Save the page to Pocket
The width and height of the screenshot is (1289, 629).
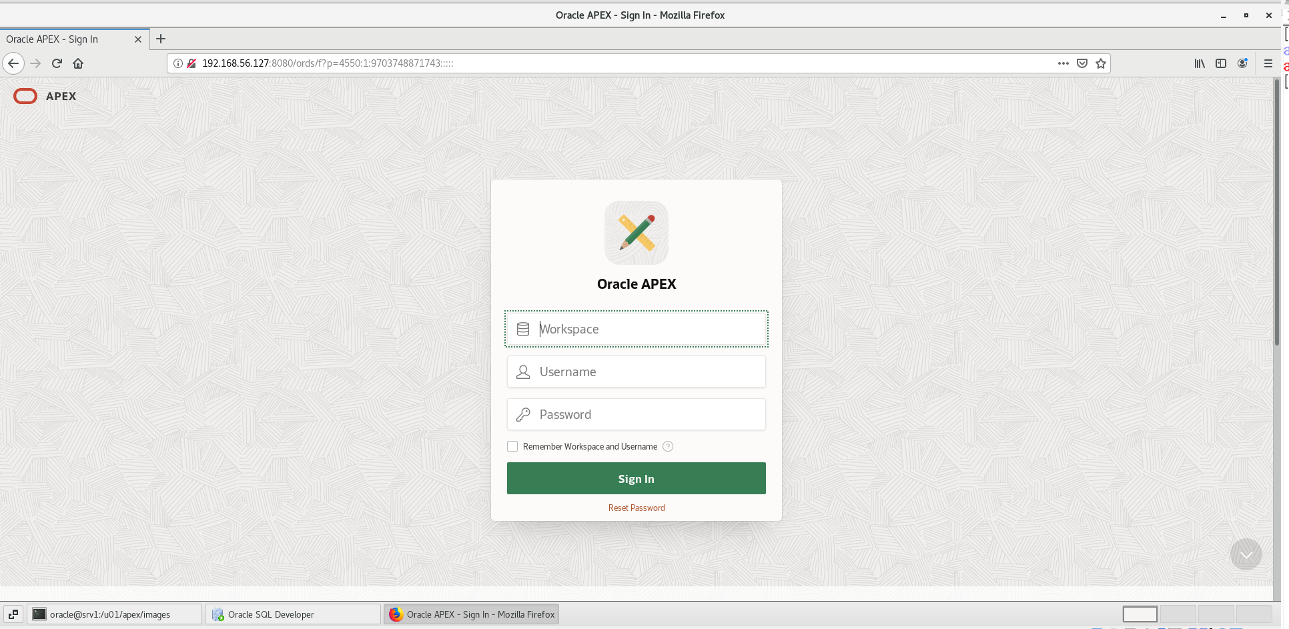click(1082, 63)
